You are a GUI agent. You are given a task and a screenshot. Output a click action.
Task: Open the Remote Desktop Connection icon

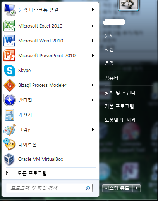coord(10,10)
